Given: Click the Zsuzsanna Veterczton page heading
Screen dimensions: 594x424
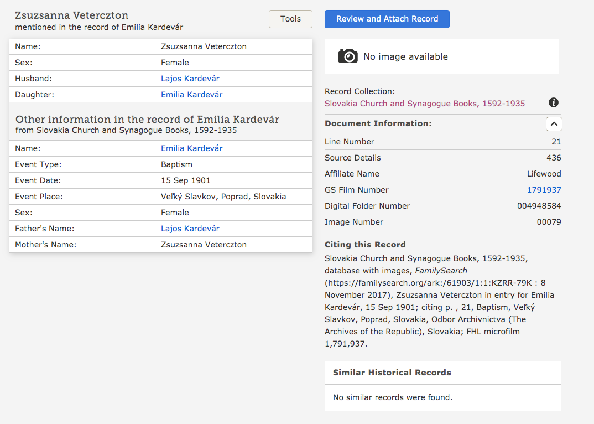Looking at the screenshot, I should [71, 15].
